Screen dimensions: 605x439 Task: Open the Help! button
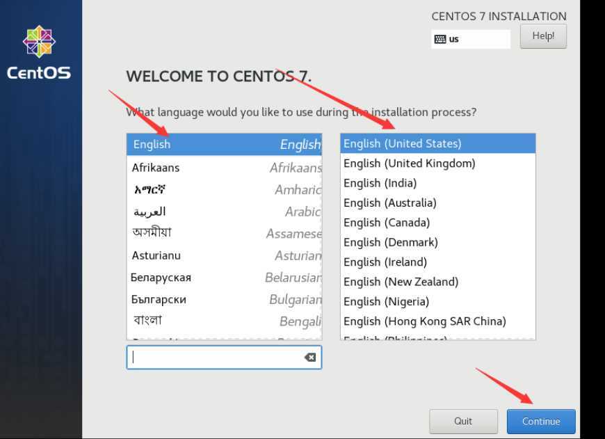coord(543,36)
